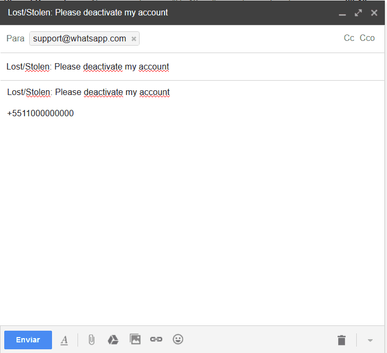Viewport: 387px width, 353px height.
Task: Open more options dropdown arrow
Action: [x=370, y=340]
